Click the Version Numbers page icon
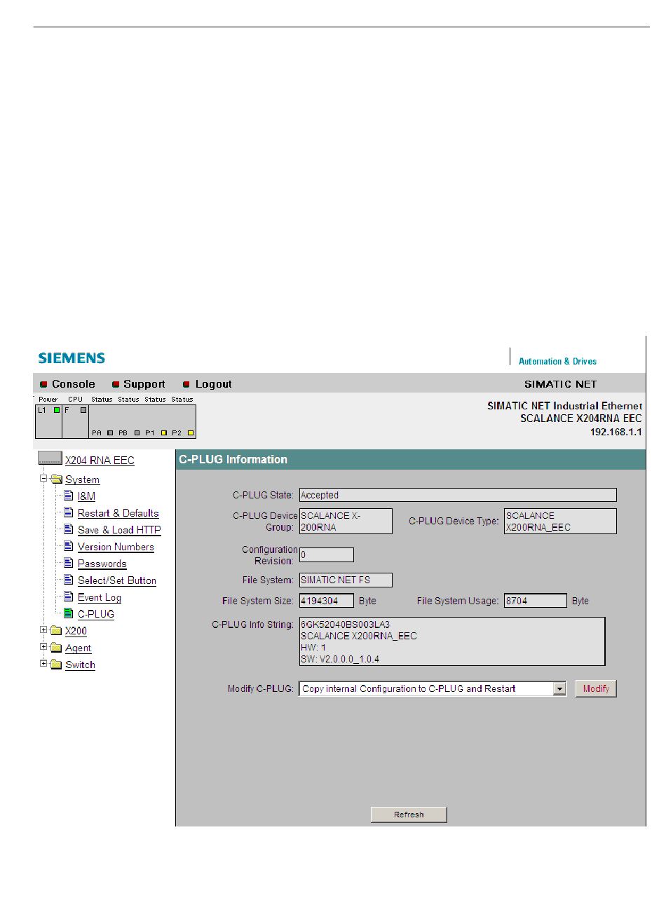This screenshot has width=666, height=912. pos(69,546)
